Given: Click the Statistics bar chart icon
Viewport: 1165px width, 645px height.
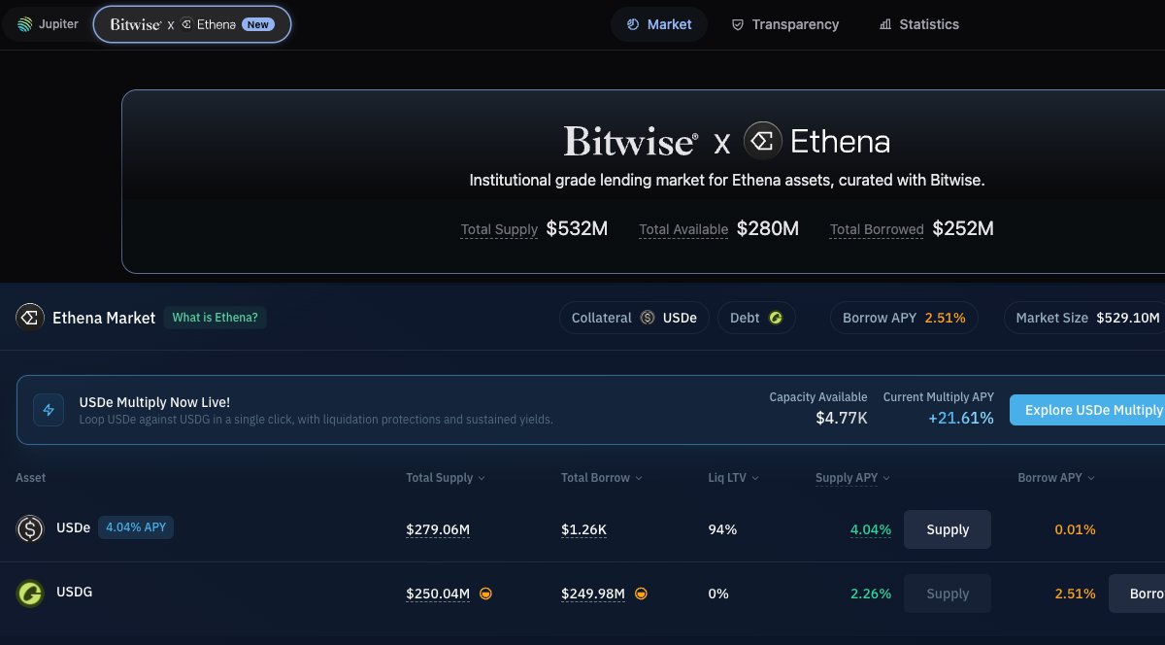Looking at the screenshot, I should [885, 24].
